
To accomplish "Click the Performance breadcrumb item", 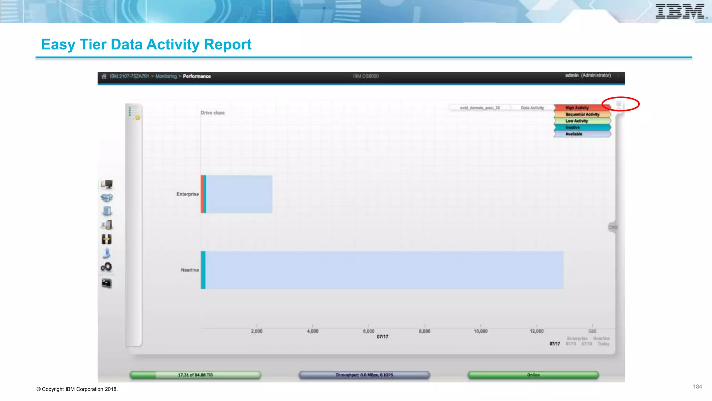I will coord(197,76).
